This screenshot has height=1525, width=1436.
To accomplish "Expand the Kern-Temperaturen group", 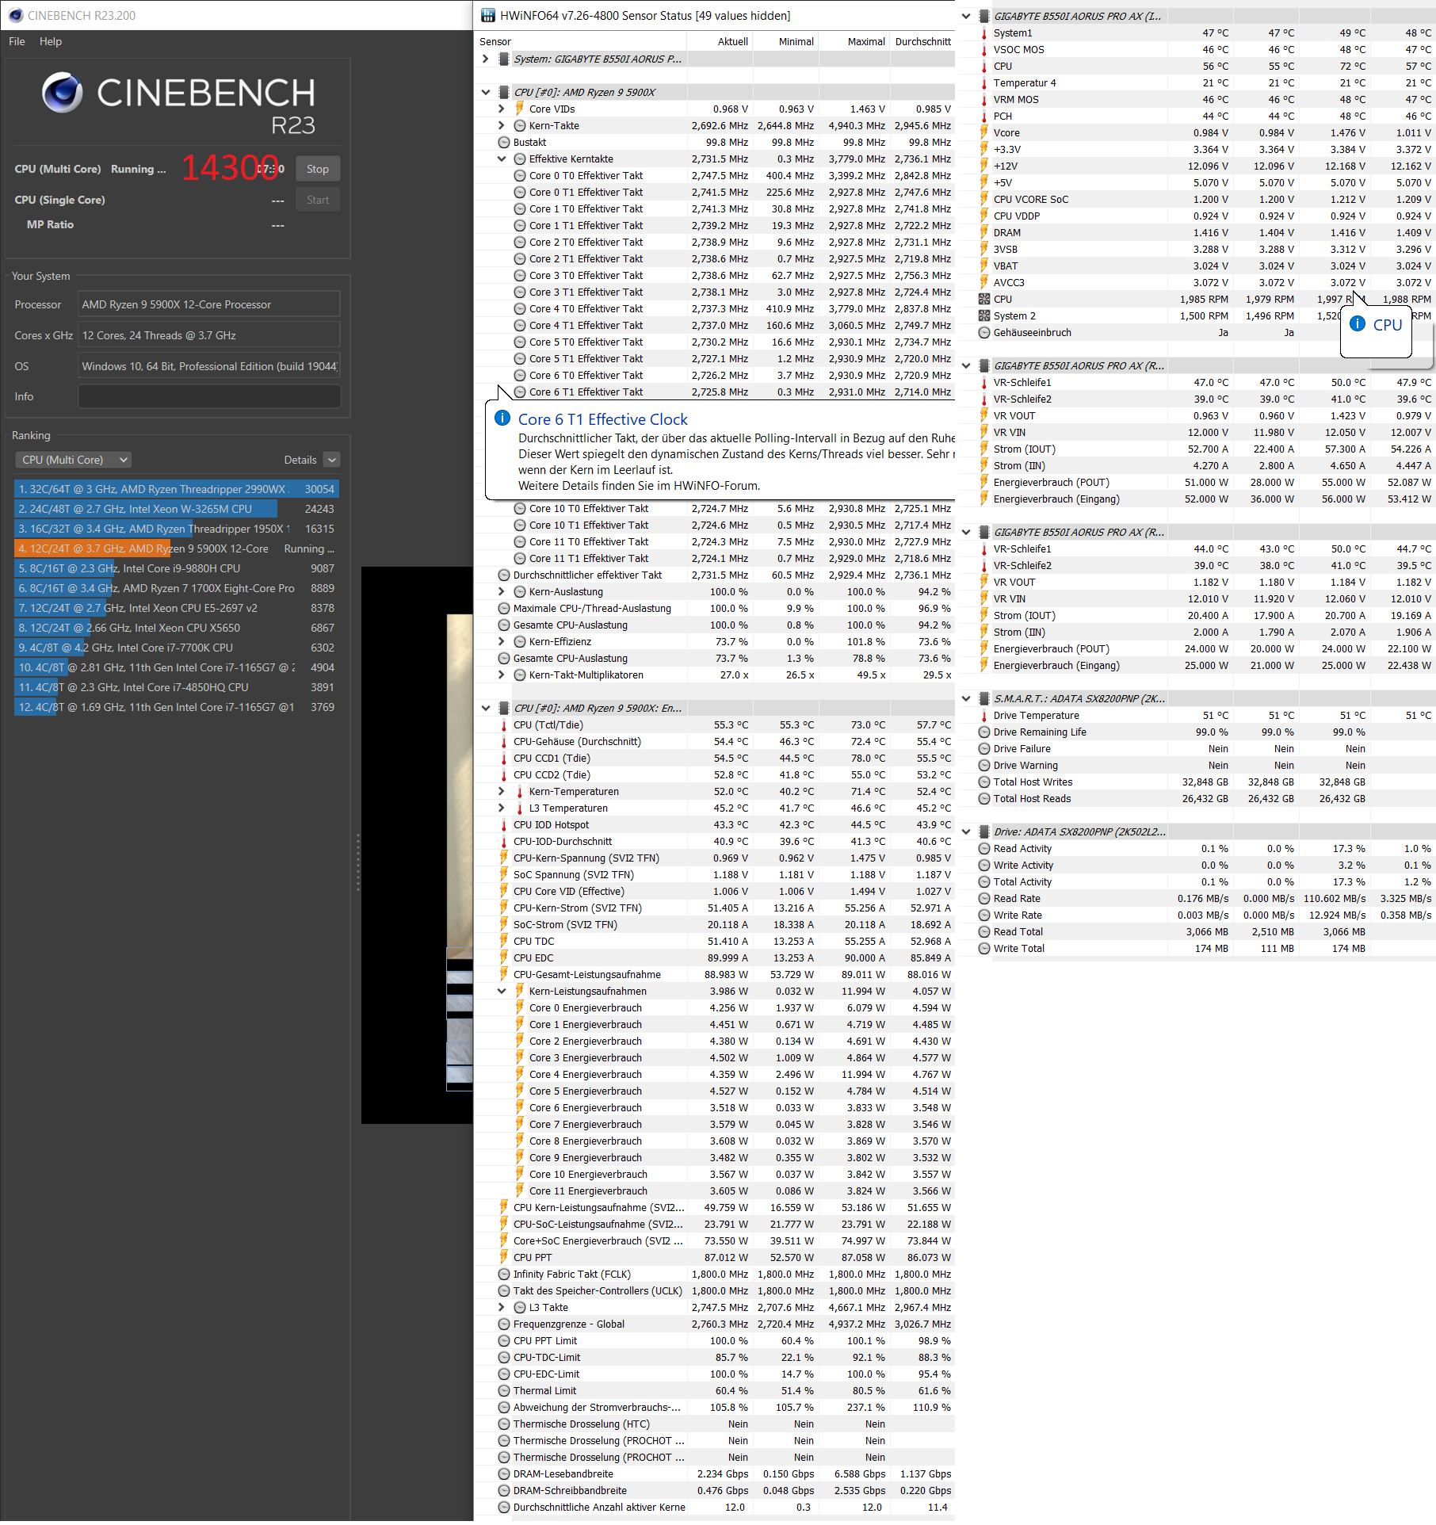I will pos(502,791).
